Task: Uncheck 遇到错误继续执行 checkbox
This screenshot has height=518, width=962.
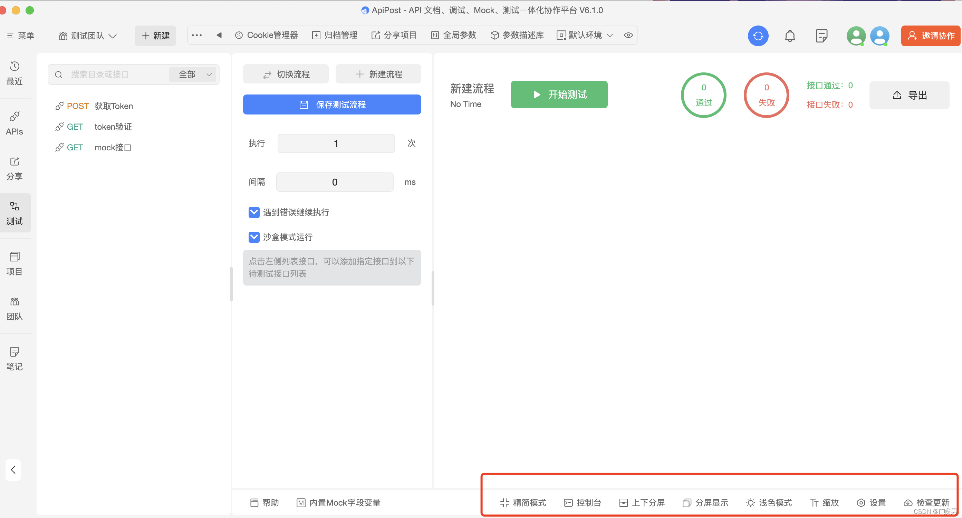Action: point(254,212)
